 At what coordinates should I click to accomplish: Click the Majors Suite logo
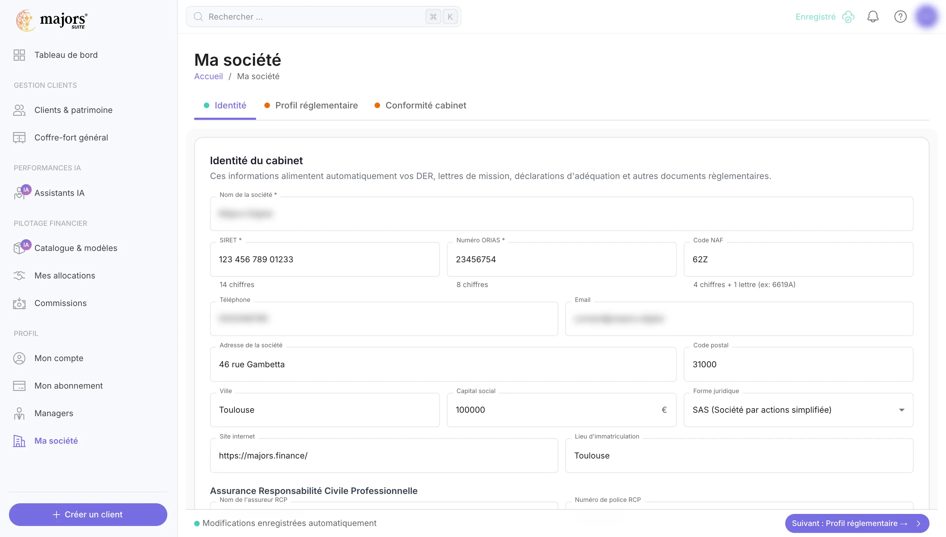point(52,20)
